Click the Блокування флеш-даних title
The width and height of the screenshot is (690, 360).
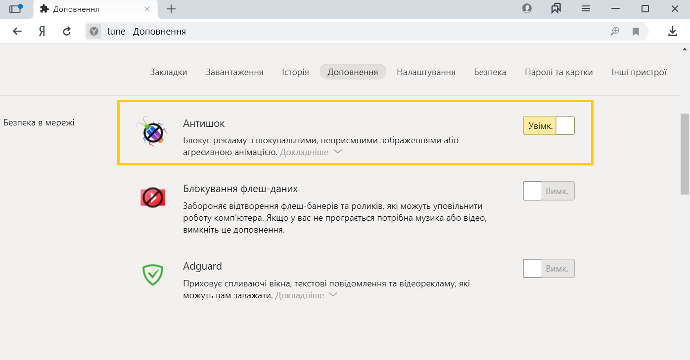[x=240, y=189]
